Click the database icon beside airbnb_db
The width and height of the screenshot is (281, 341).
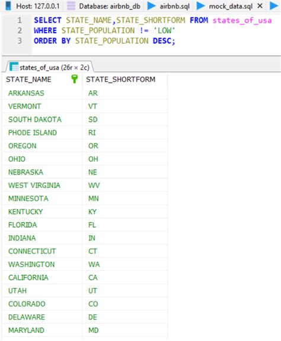coord(71,6)
